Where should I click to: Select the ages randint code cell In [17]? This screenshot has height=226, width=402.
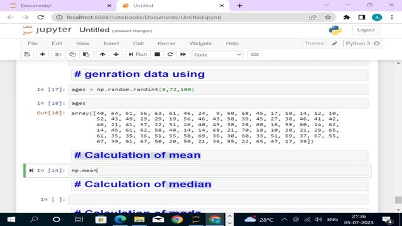(x=219, y=89)
